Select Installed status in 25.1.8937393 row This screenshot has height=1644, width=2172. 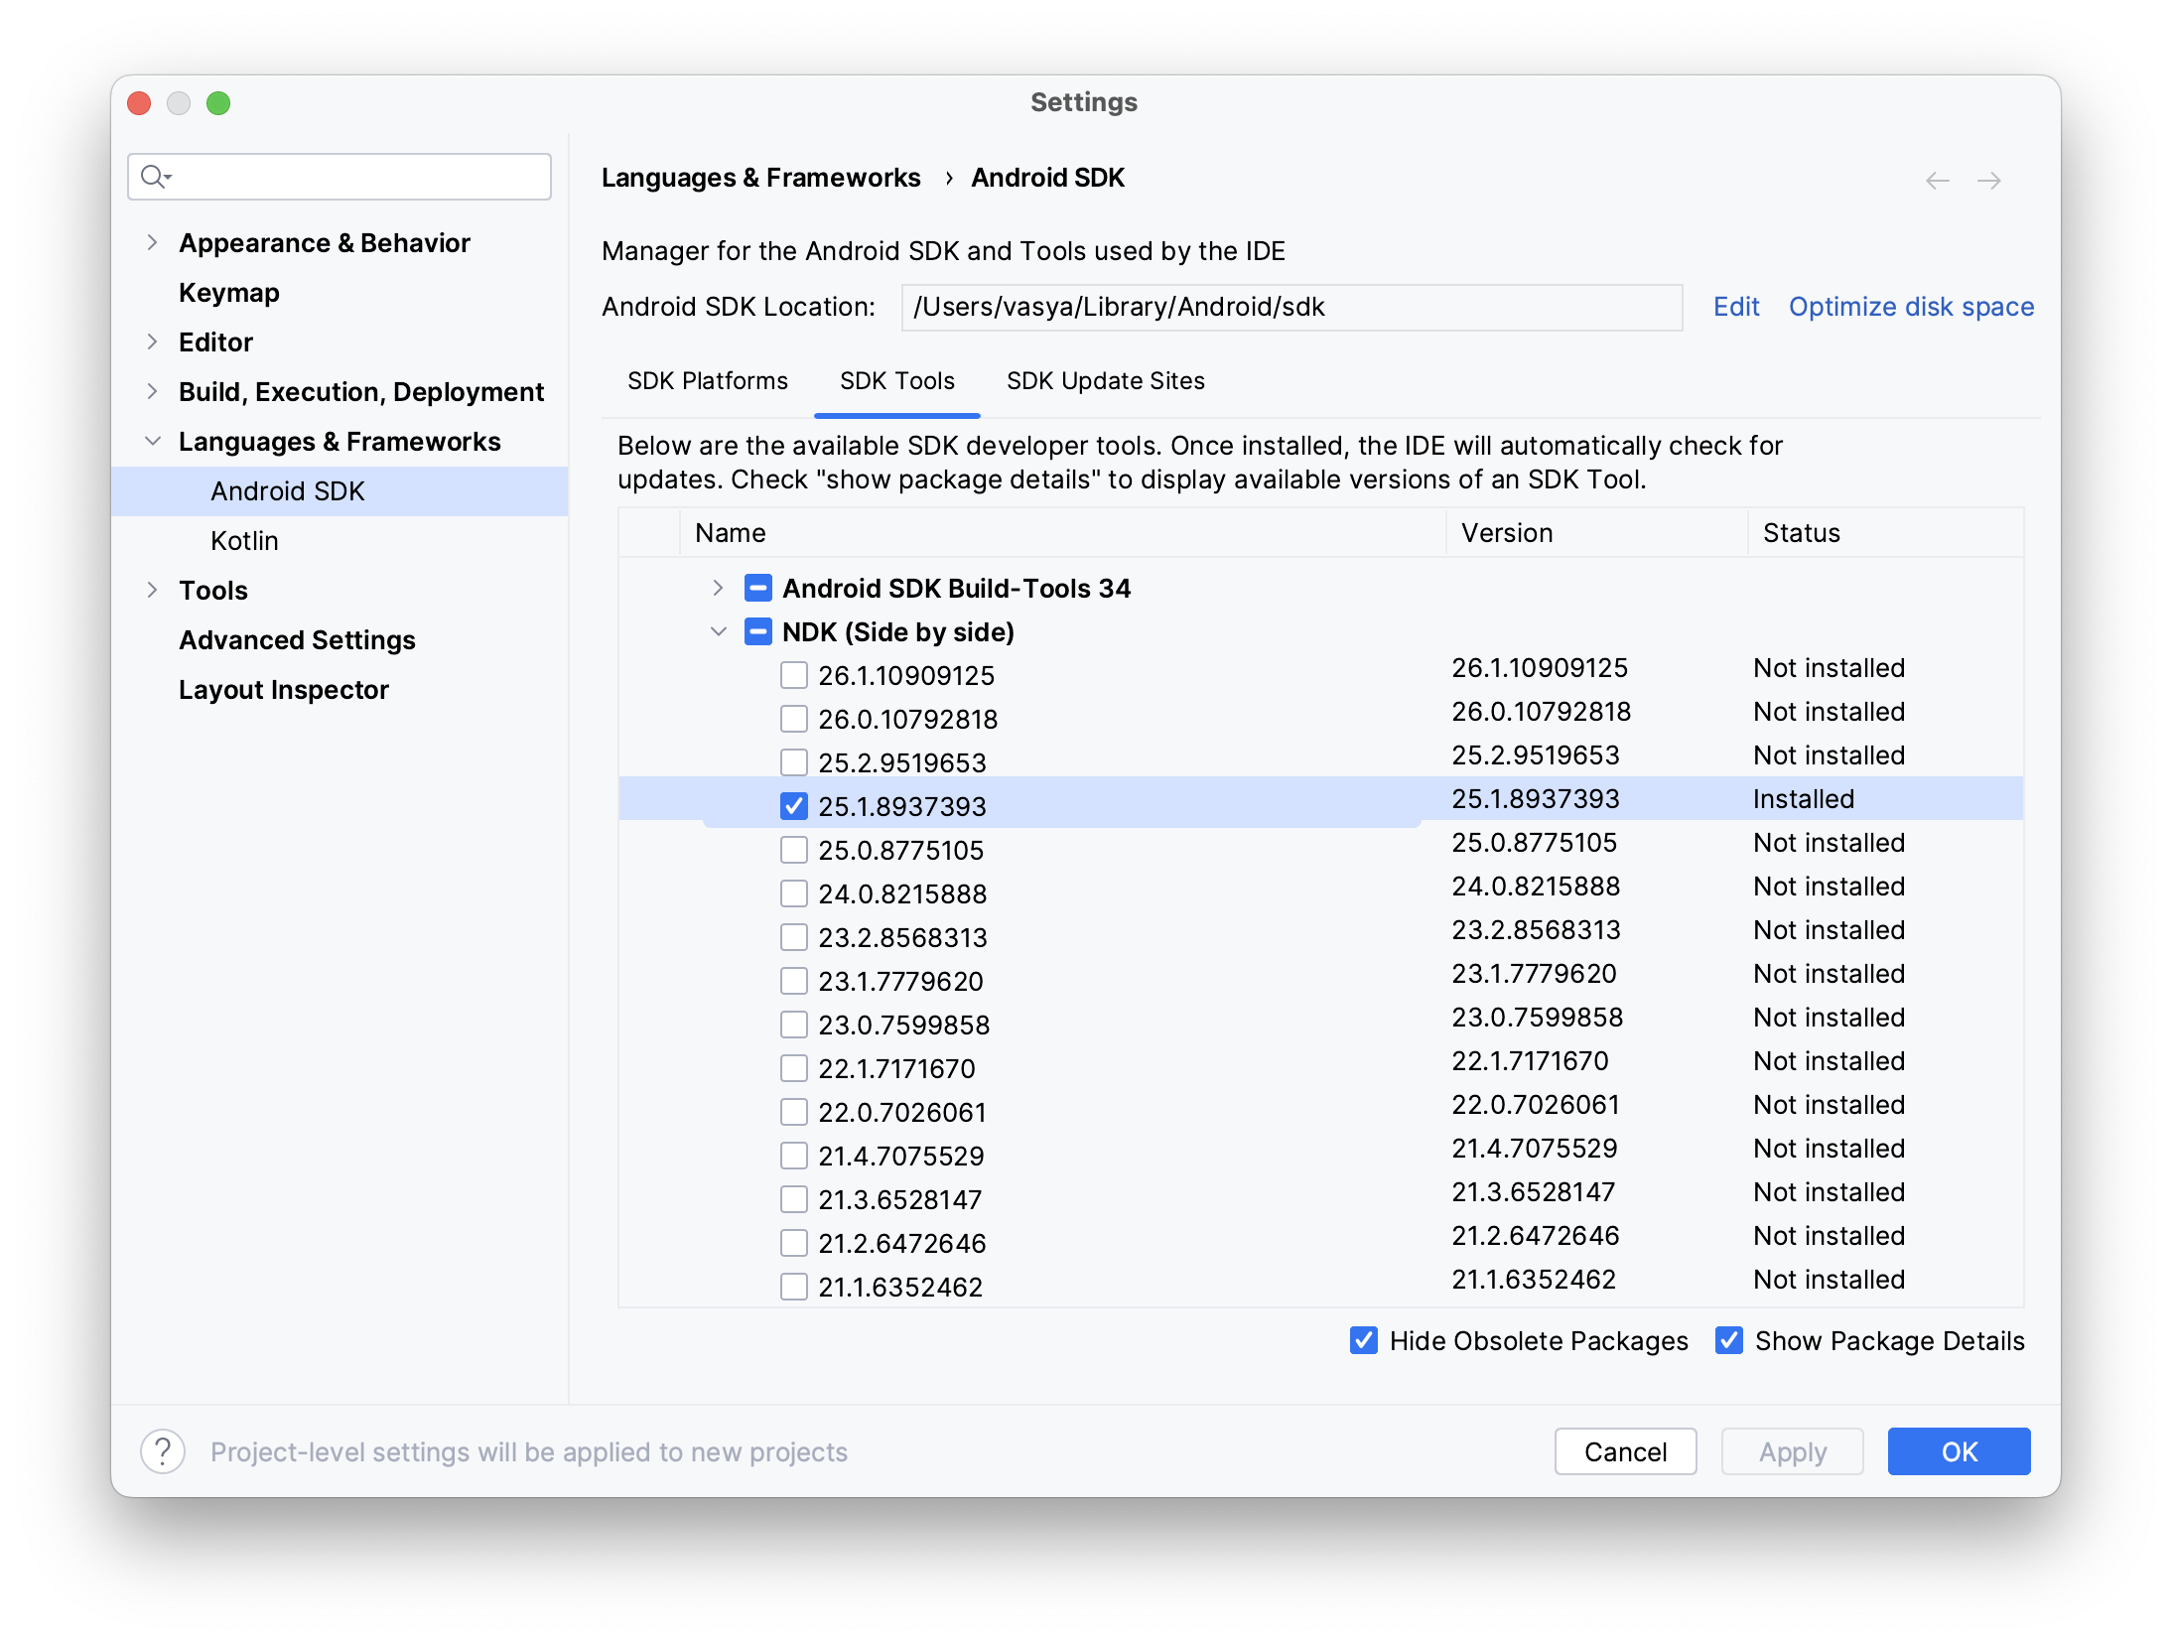click(x=1803, y=799)
